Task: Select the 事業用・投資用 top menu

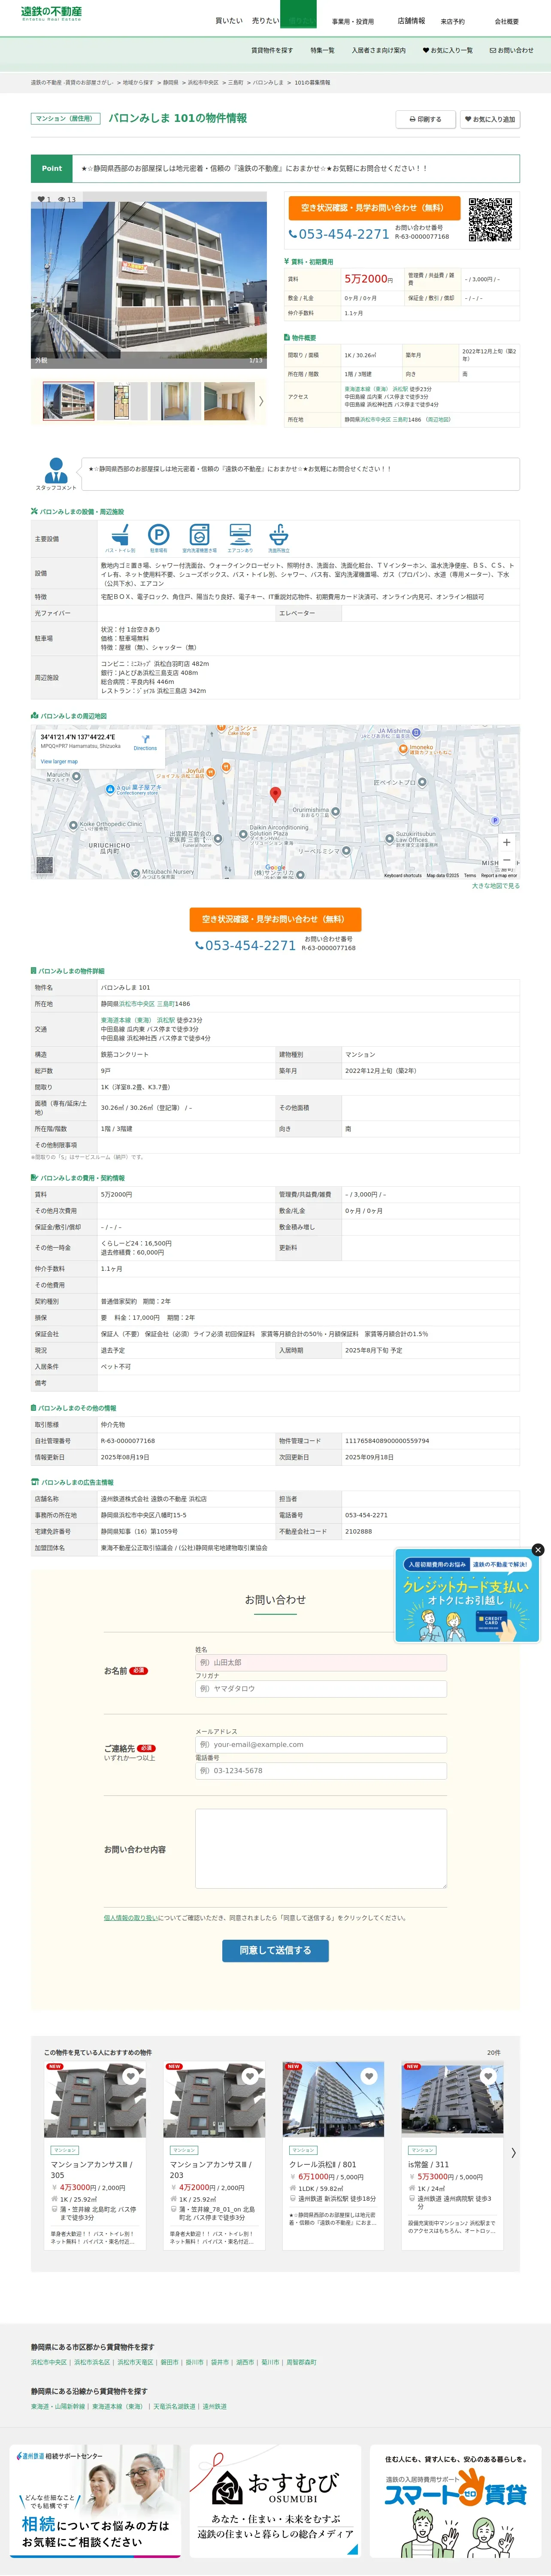Action: [353, 21]
